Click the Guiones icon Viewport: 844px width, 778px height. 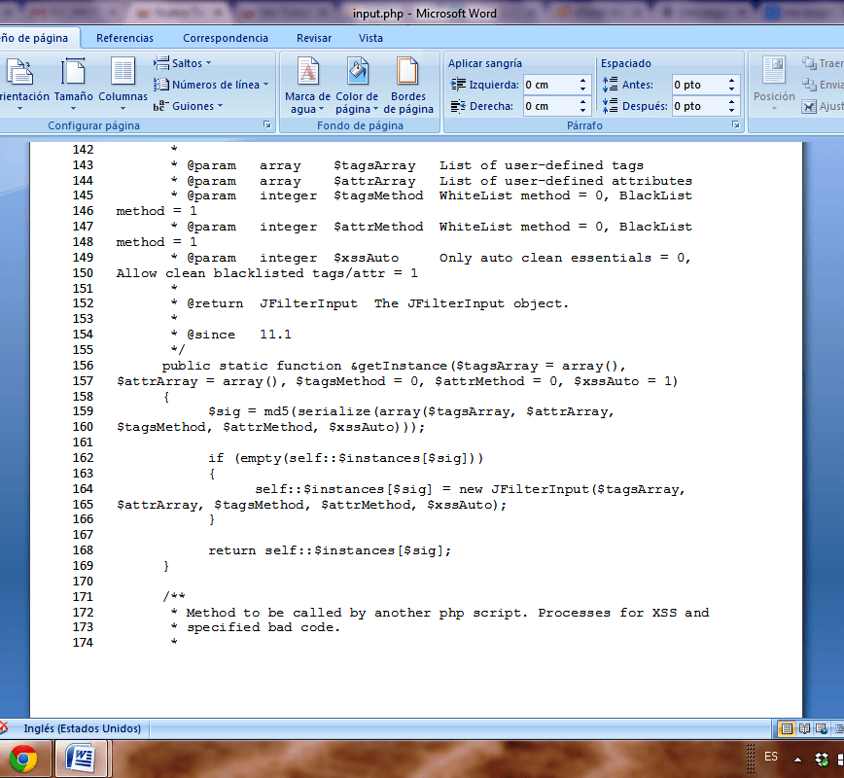click(x=161, y=106)
